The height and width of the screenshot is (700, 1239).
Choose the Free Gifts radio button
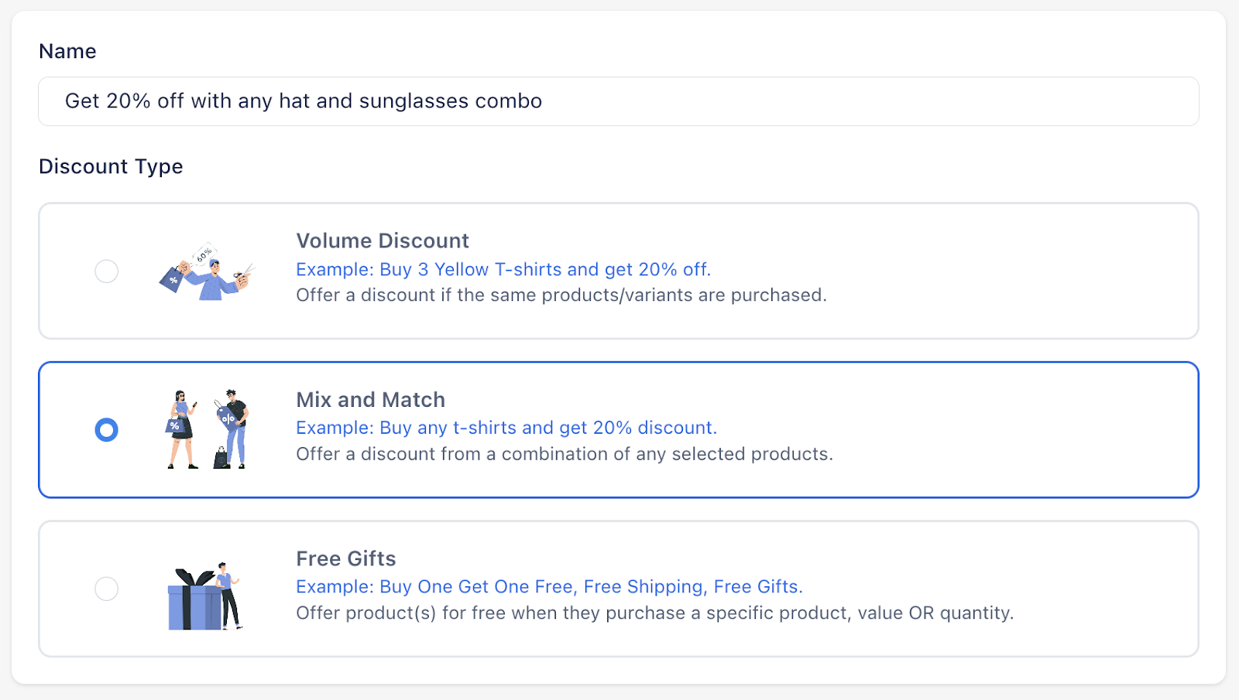click(107, 589)
